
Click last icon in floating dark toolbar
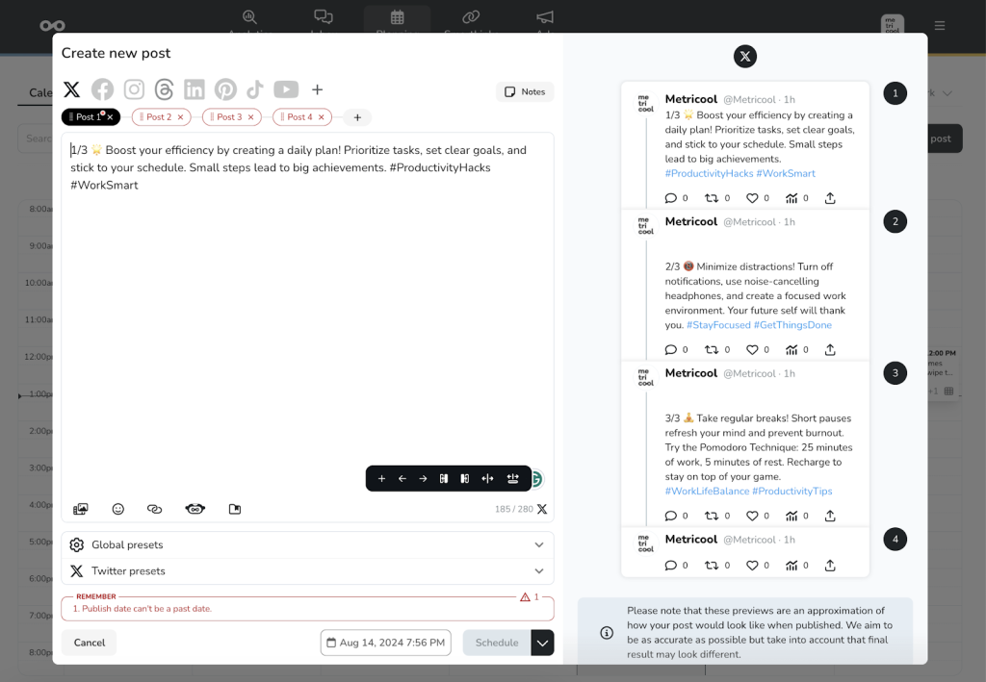pyautogui.click(x=513, y=478)
